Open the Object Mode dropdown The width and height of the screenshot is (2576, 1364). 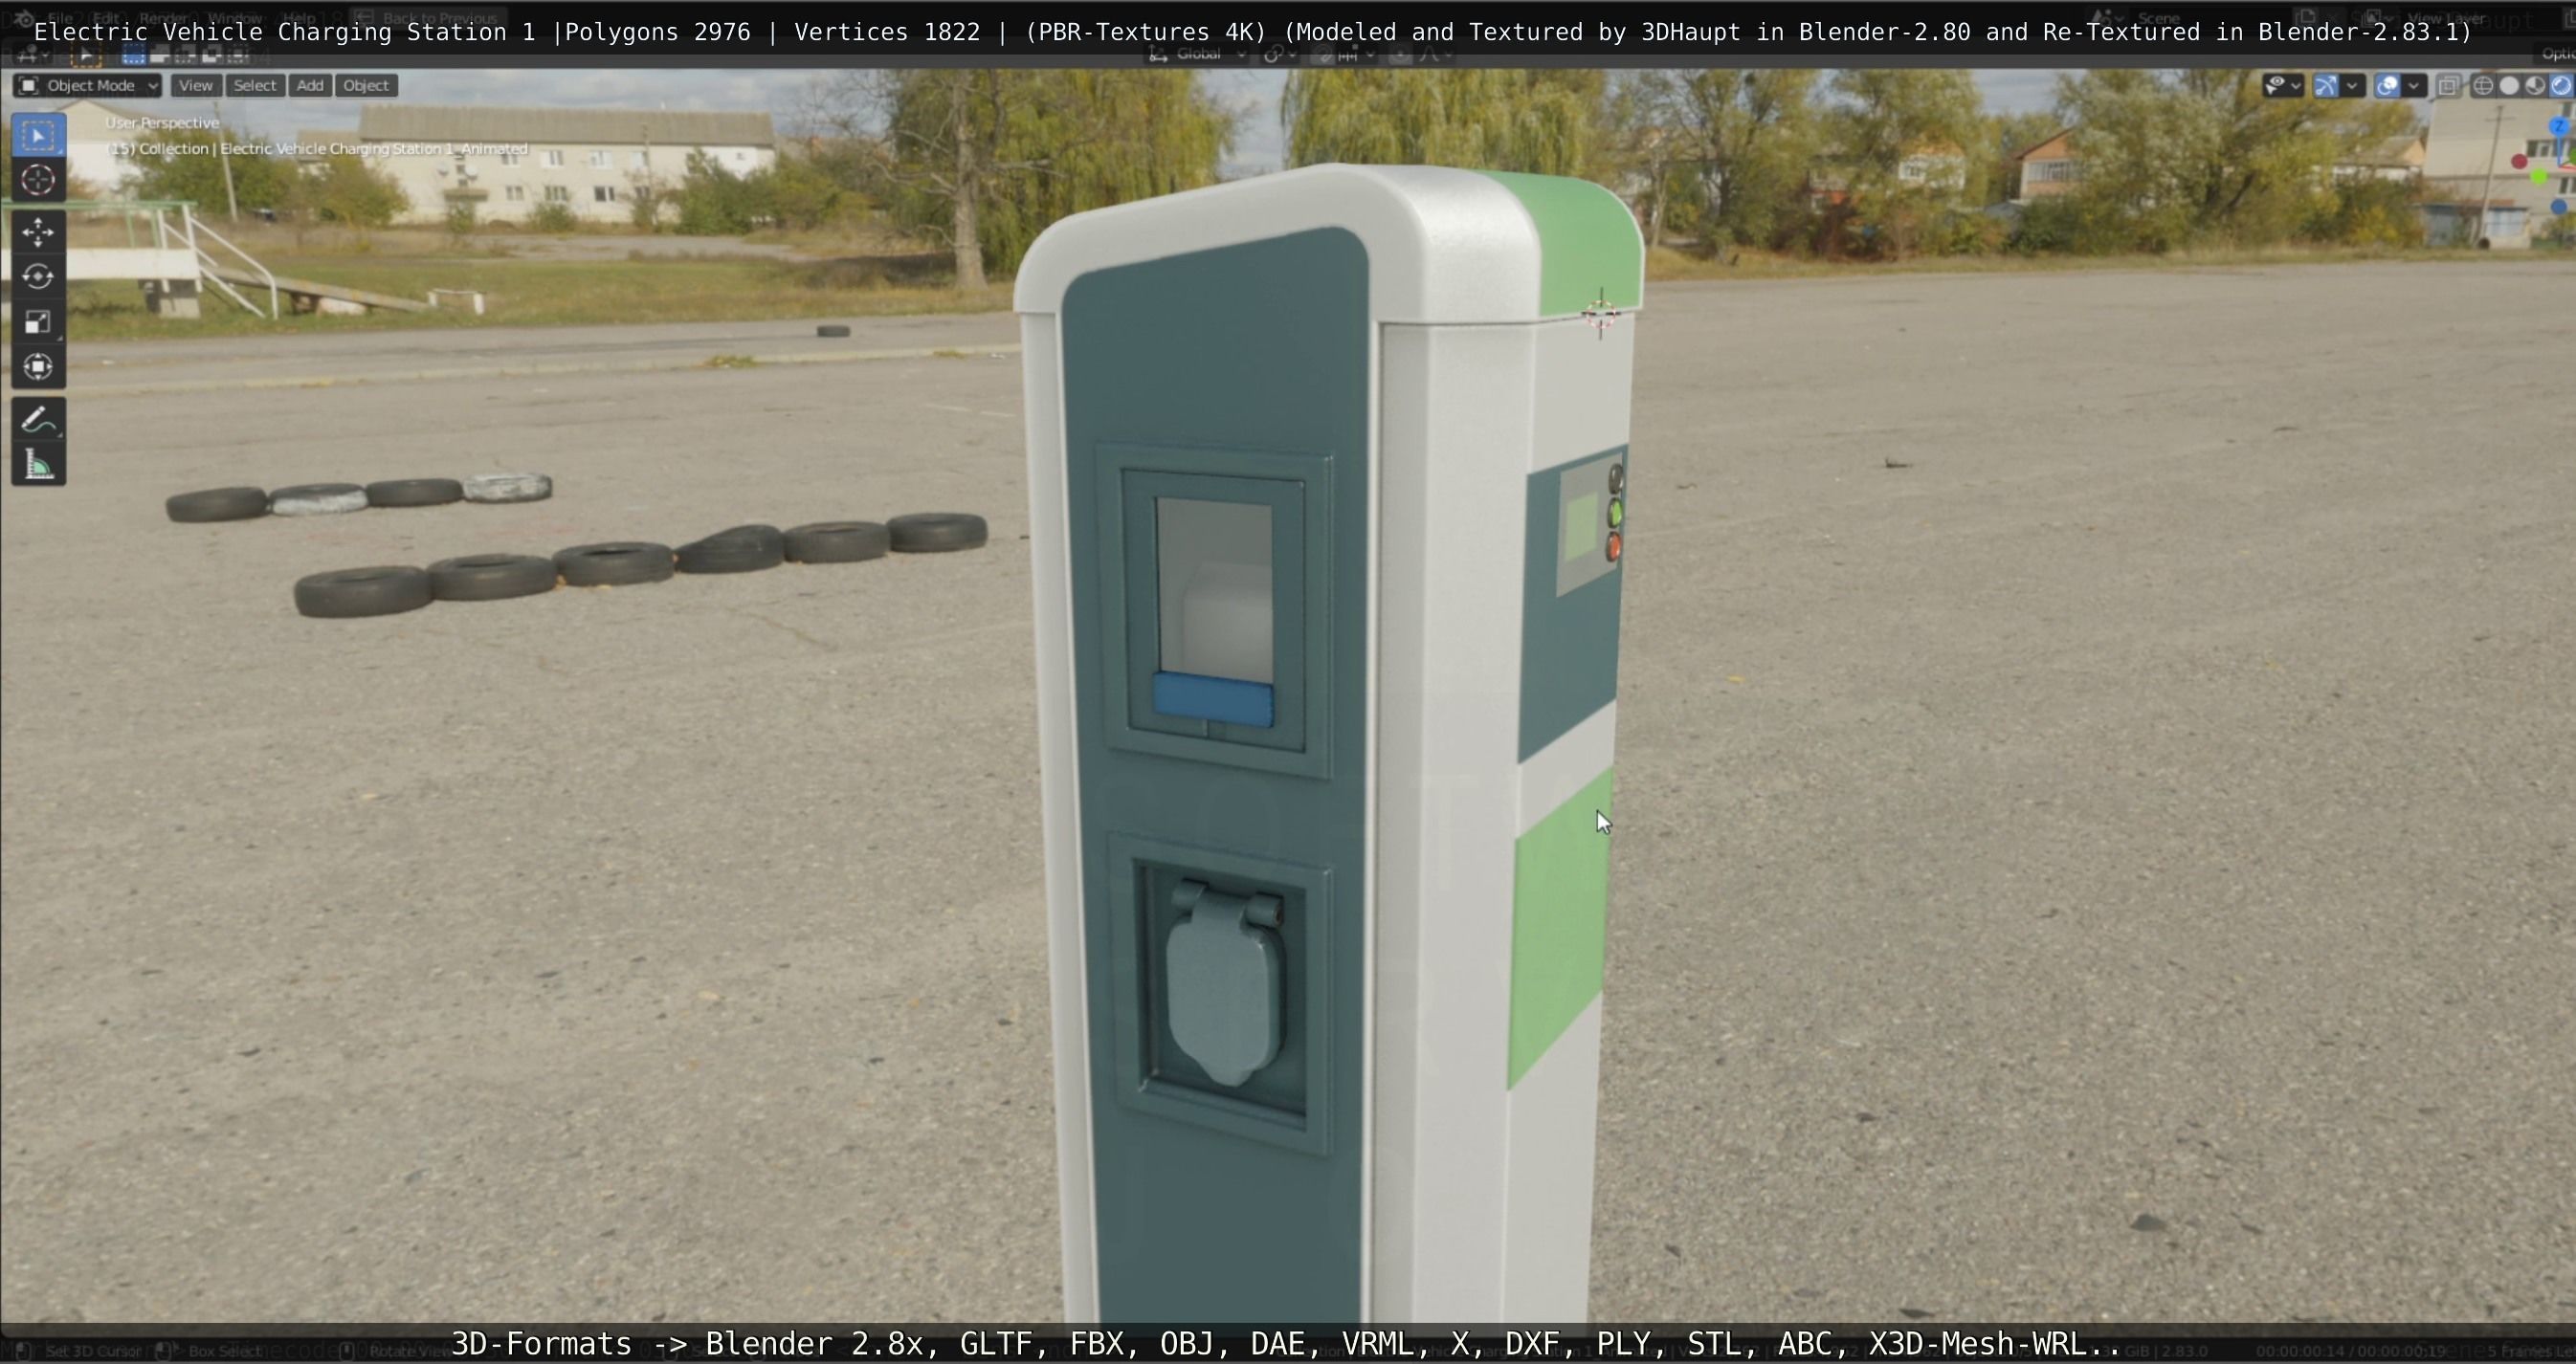coord(88,86)
